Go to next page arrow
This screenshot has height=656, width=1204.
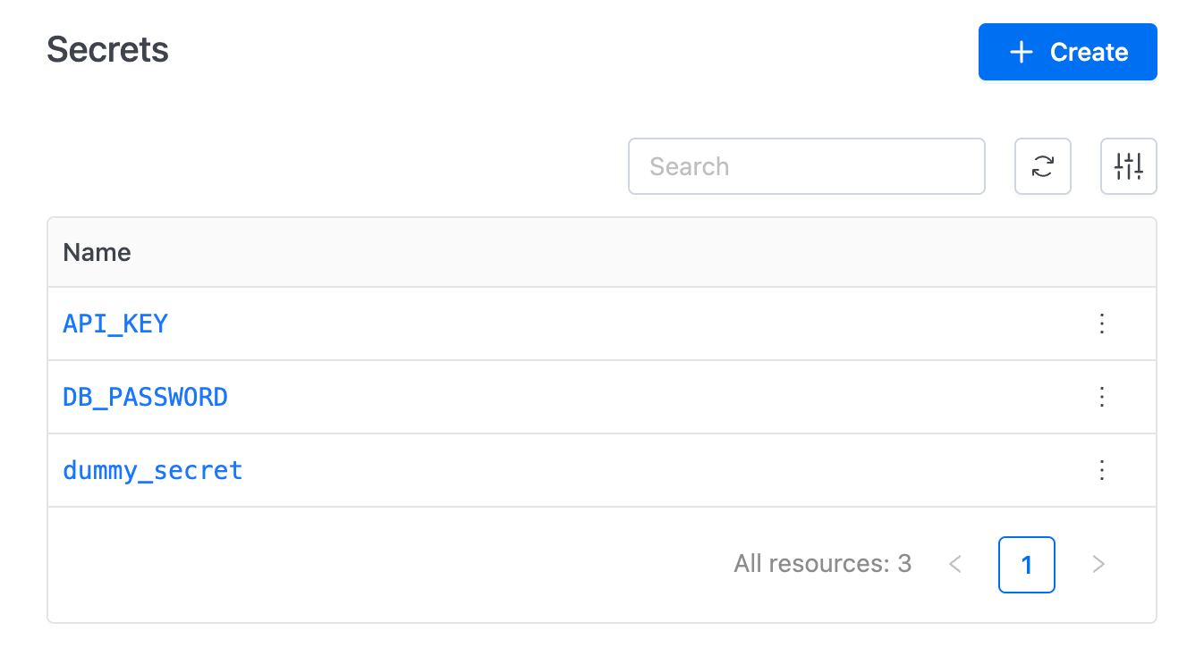(1098, 564)
